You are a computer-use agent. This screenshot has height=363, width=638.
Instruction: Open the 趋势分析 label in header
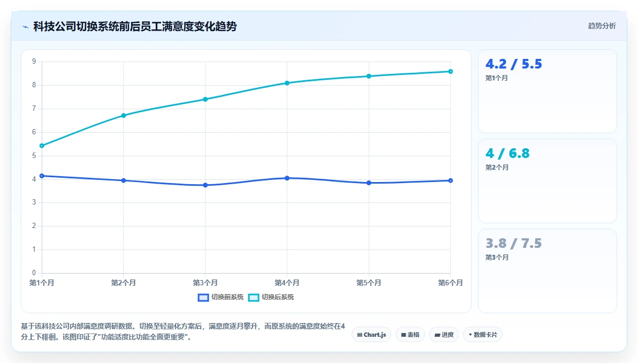(x=602, y=26)
